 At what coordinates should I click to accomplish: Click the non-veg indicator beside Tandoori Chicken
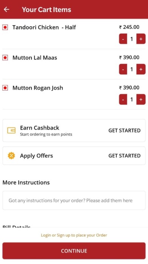(5, 27)
